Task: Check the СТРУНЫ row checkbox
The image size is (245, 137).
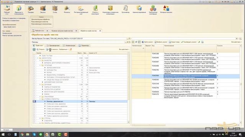Action: (34, 118)
